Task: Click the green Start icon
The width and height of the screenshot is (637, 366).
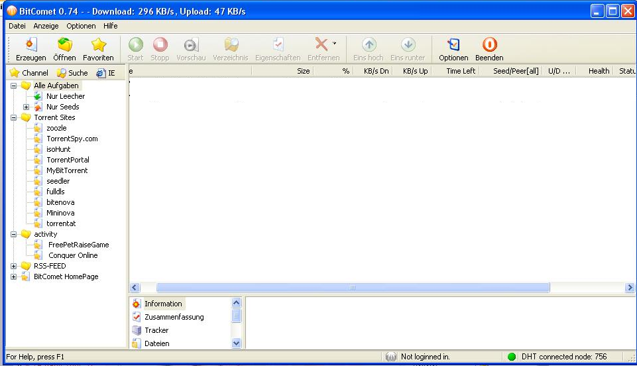Action: 136,44
